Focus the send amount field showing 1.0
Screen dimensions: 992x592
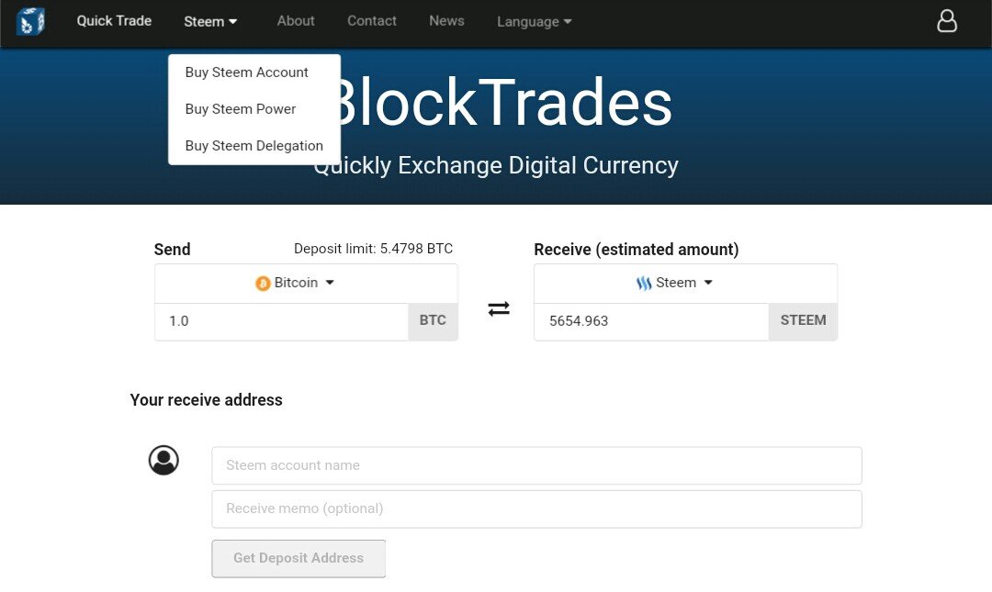(282, 321)
